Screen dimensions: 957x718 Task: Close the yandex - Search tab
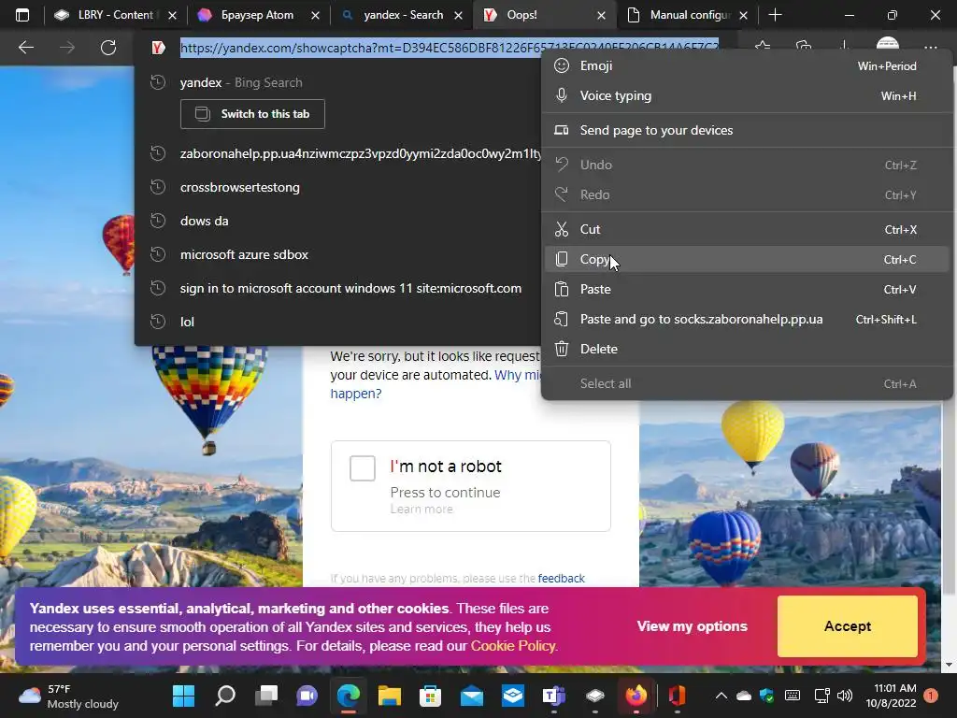[458, 16]
